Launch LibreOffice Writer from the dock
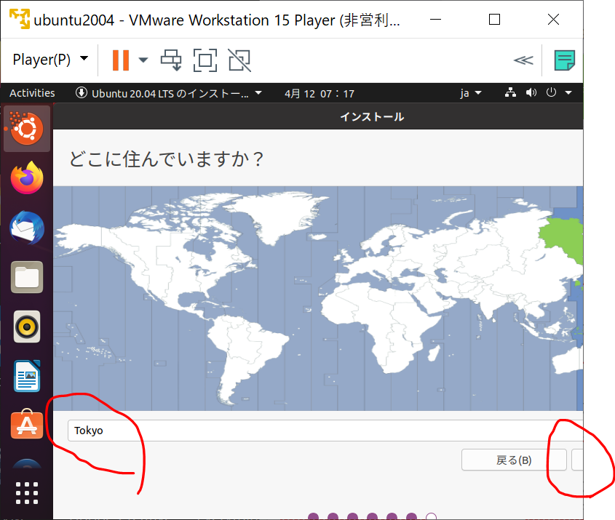 click(27, 376)
